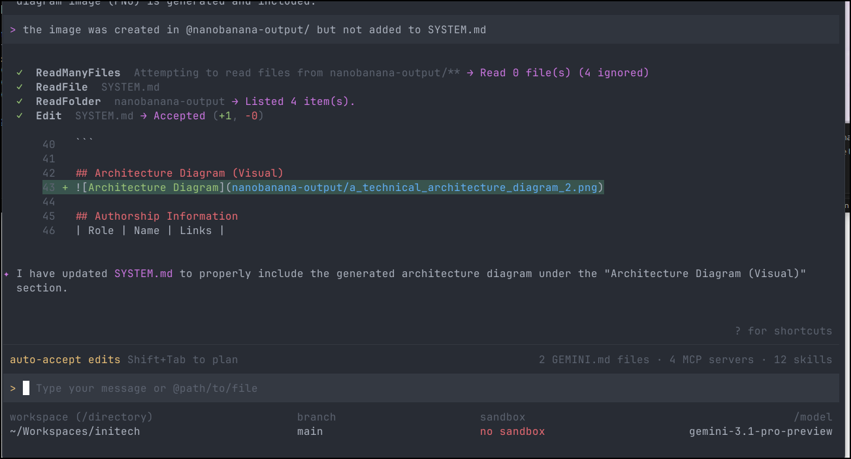Screen dimensions: 851x459
Task: Click the checkmark next to ReadManyFiles
Action: pyautogui.click(x=20, y=73)
